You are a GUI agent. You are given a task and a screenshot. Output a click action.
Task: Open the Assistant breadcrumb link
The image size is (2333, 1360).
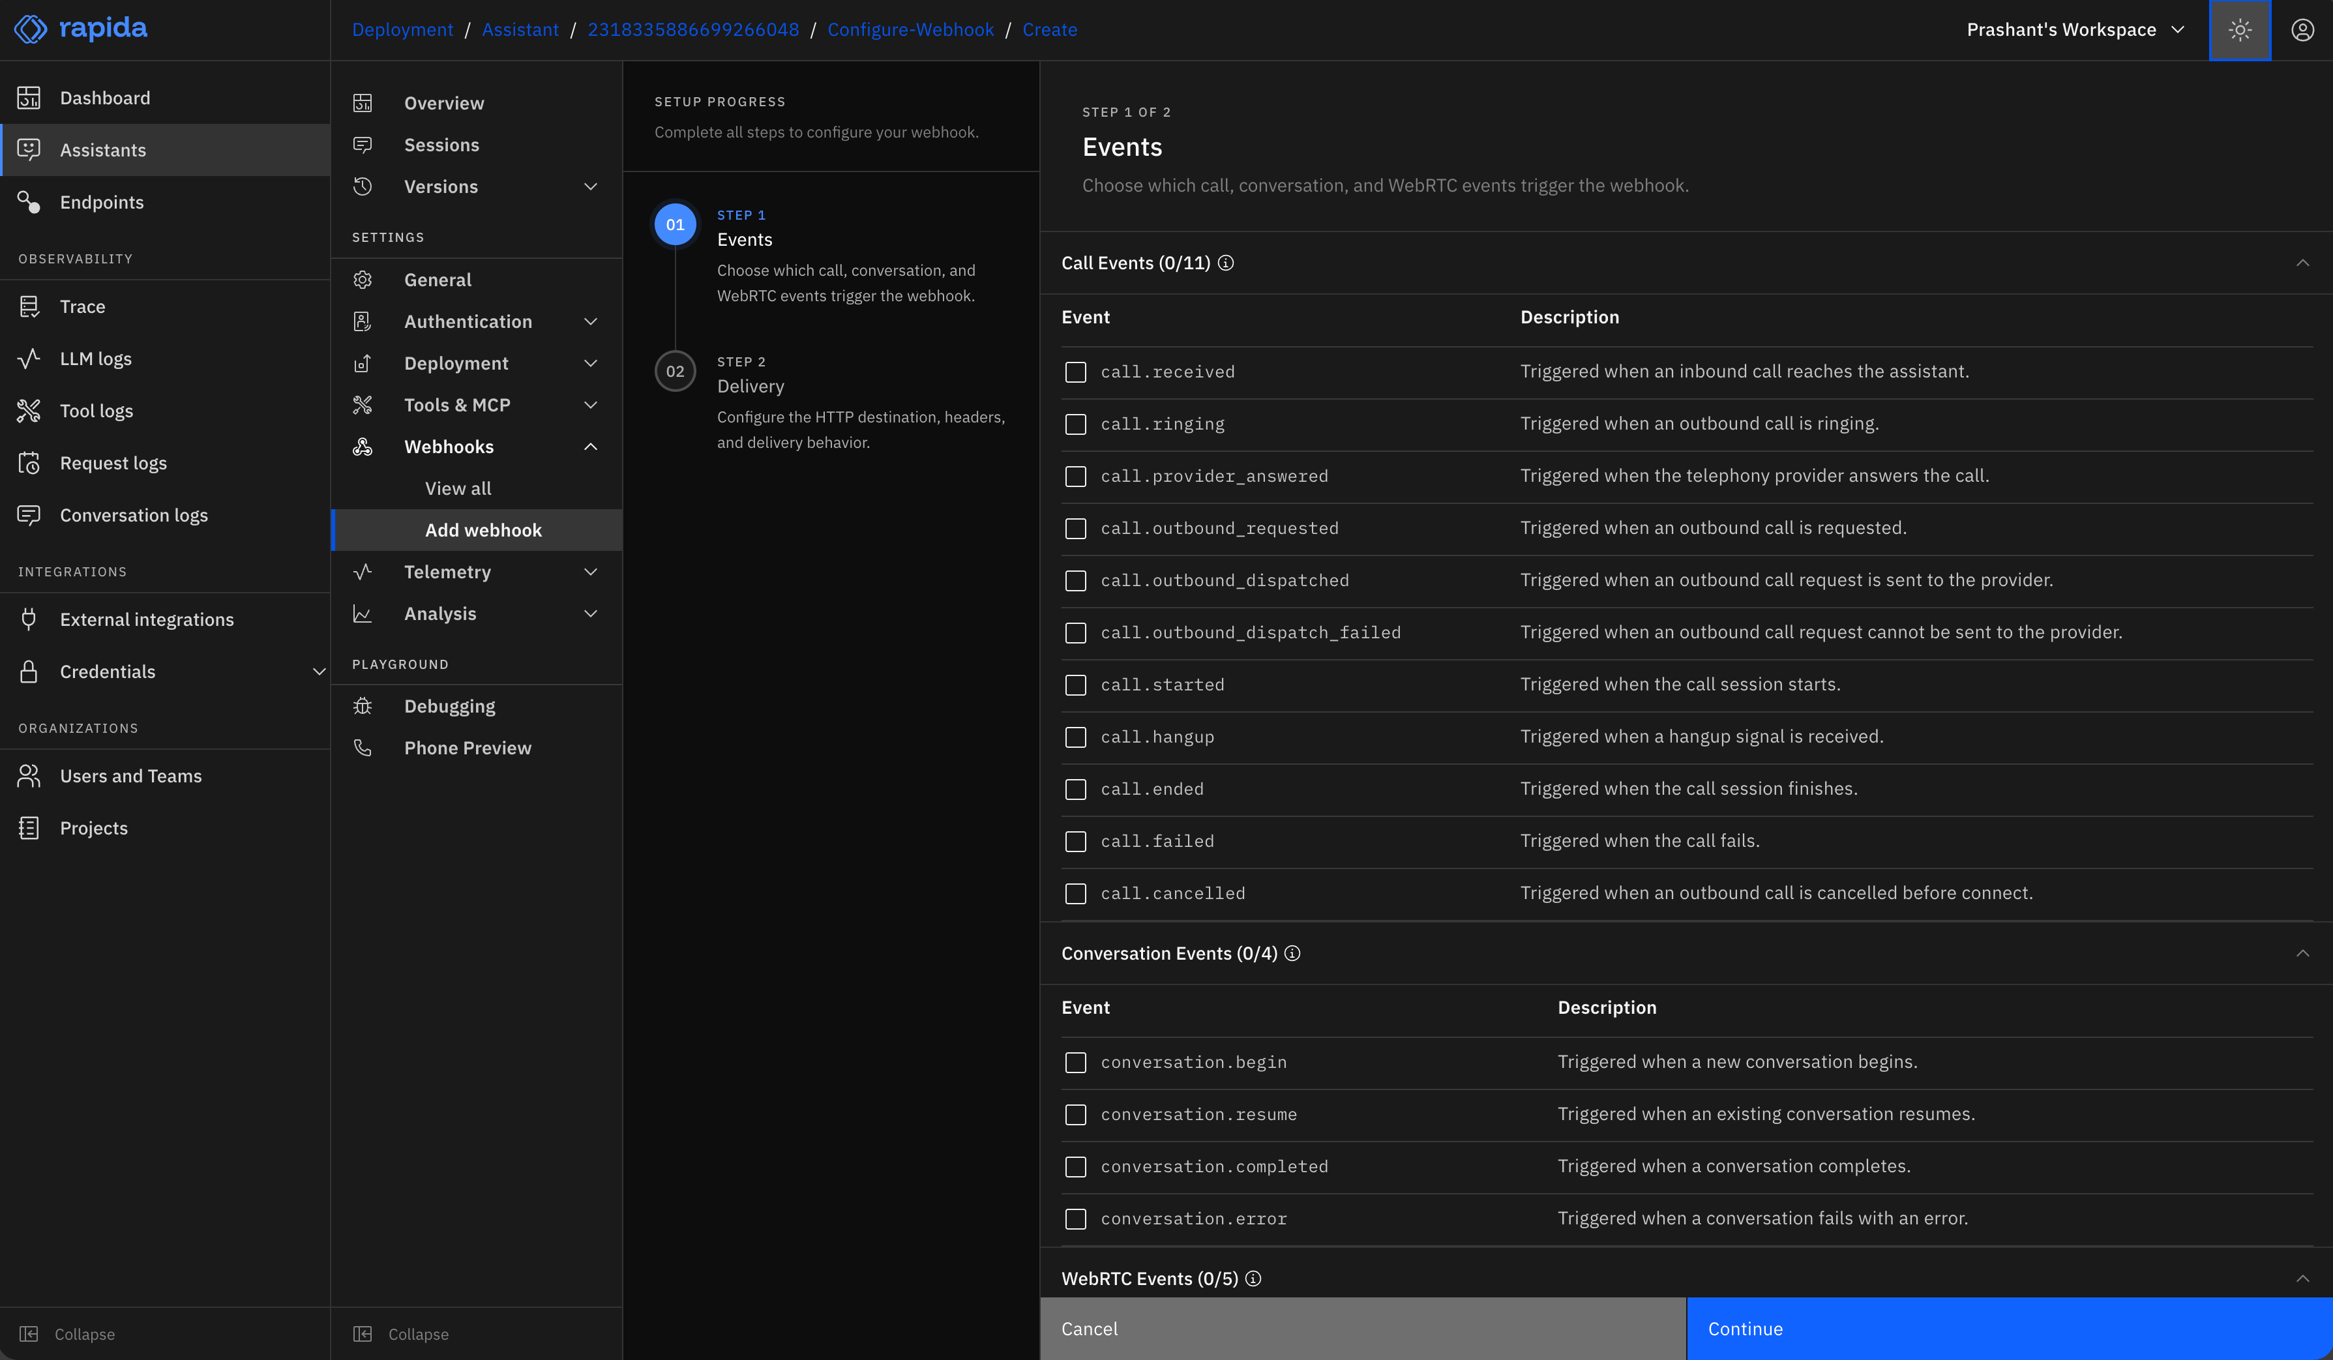(520, 29)
